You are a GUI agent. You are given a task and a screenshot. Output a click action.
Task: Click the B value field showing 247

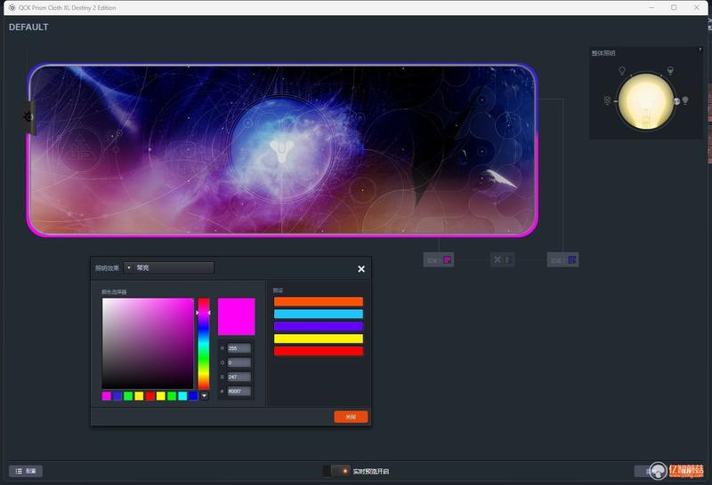coord(239,377)
